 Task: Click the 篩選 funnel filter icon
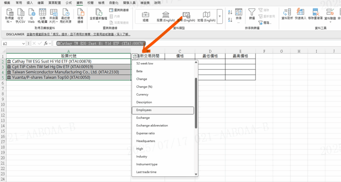click(x=252, y=14)
